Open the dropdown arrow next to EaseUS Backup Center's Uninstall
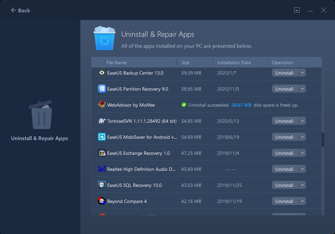The width and height of the screenshot is (335, 234). (x=302, y=73)
